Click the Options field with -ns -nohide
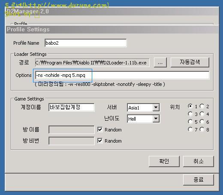This screenshot has height=195, width=223. point(122,75)
